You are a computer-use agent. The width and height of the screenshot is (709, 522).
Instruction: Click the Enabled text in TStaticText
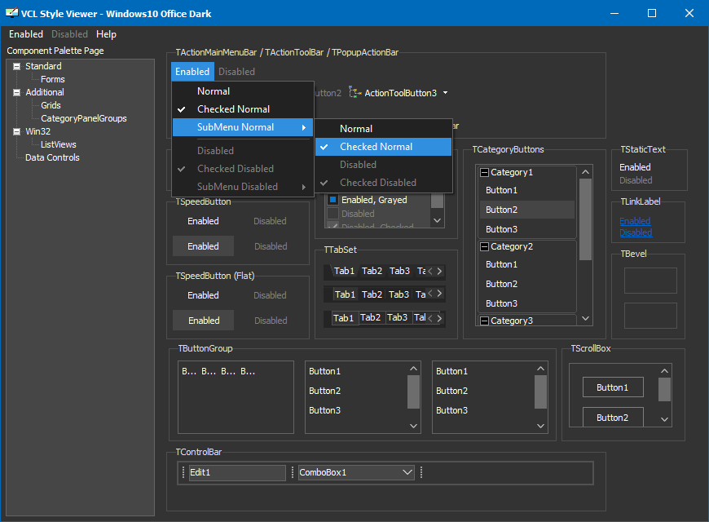point(635,167)
